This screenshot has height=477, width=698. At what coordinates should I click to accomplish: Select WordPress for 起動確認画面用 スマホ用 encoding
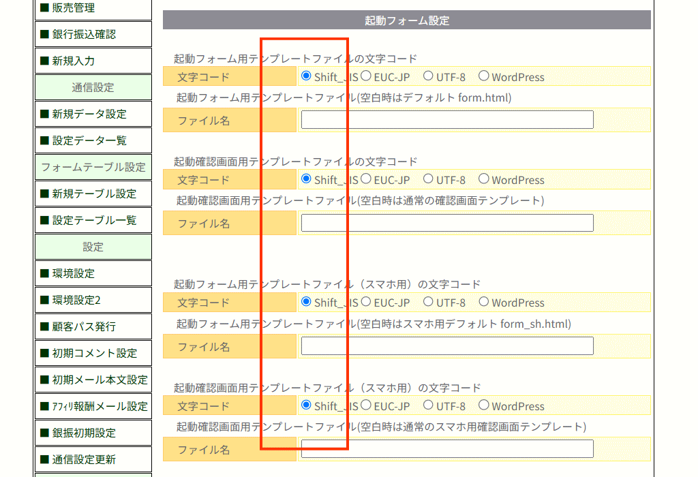pyautogui.click(x=484, y=405)
